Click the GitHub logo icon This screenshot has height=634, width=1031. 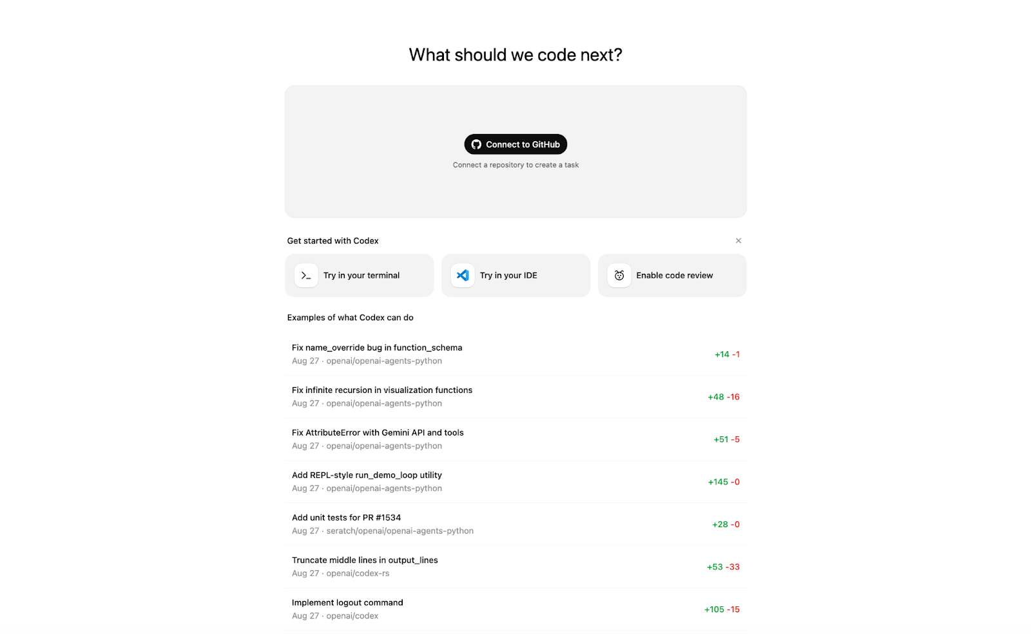pos(476,144)
